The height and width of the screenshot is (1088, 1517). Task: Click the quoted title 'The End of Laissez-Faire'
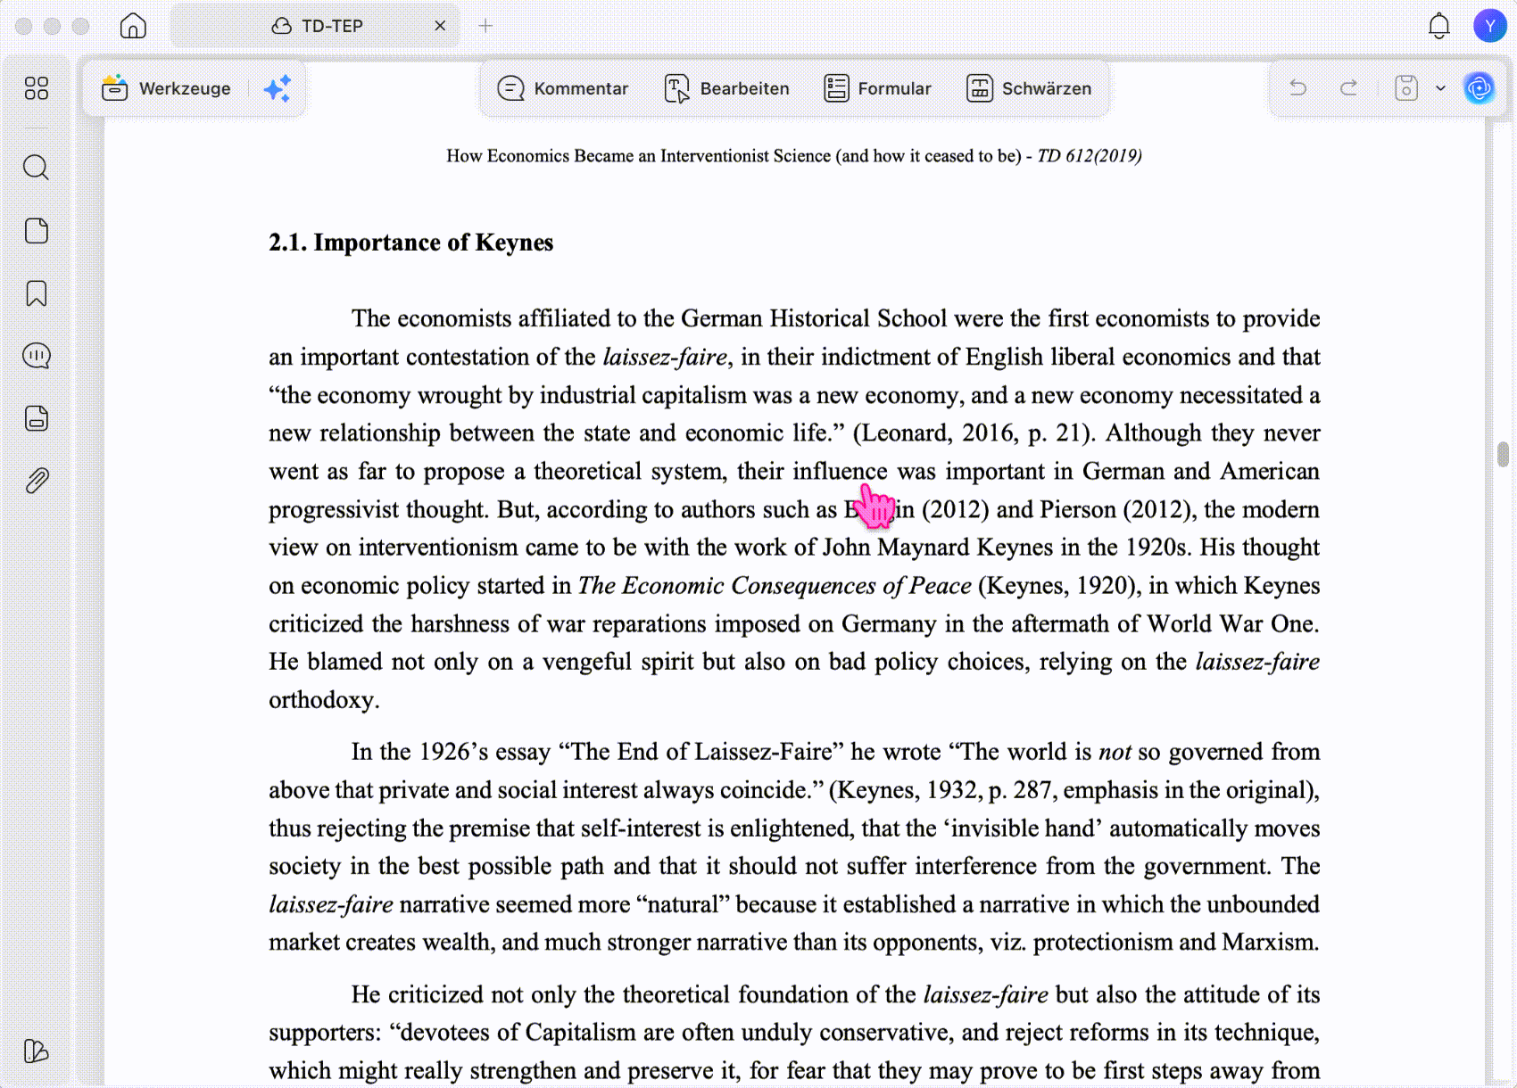pos(700,752)
